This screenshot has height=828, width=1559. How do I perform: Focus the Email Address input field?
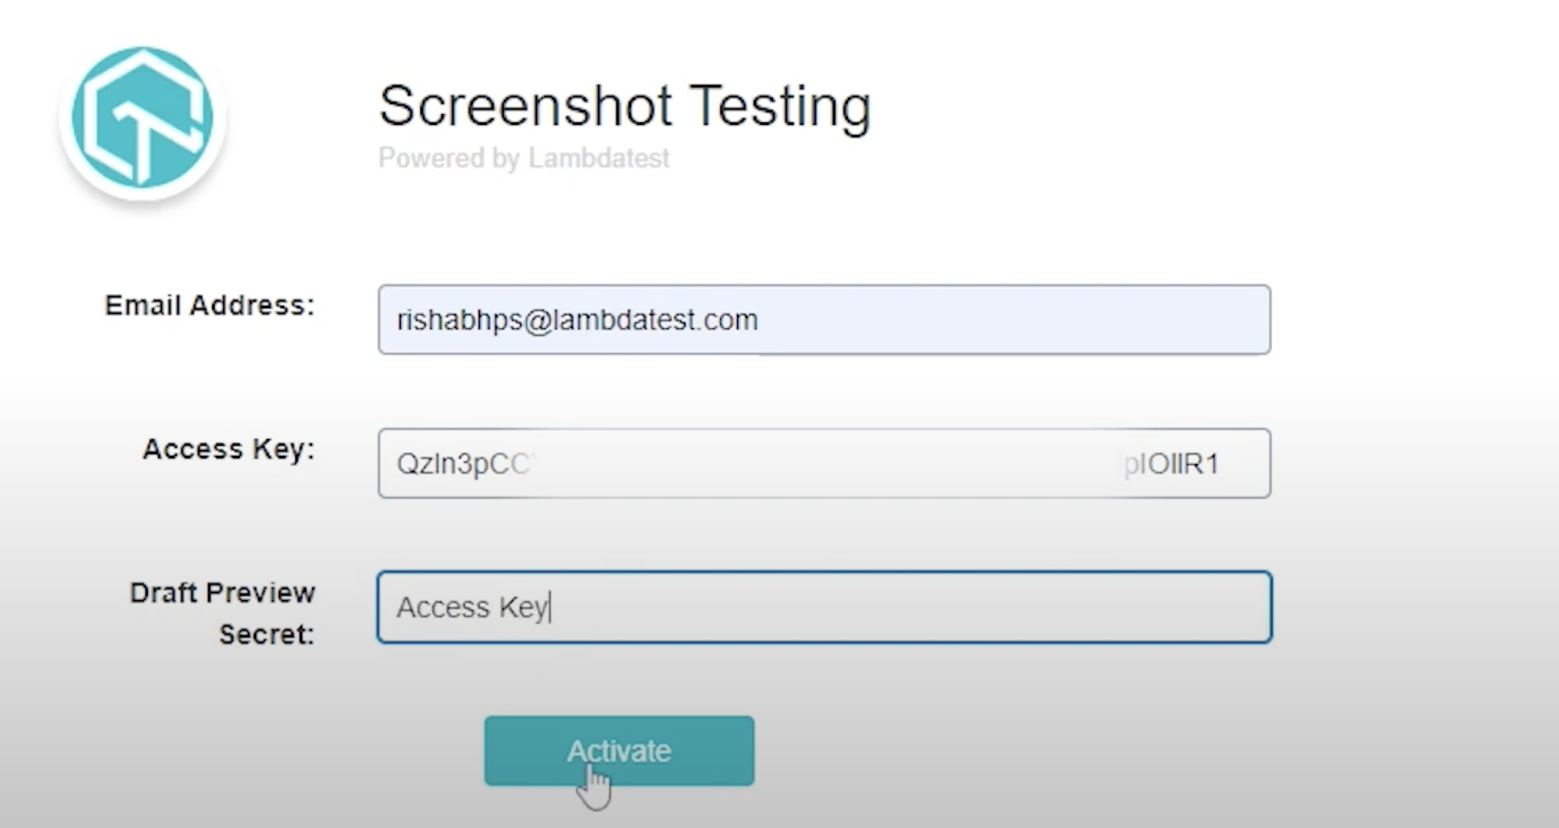(824, 320)
